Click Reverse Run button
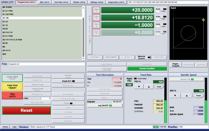The width and height of the screenshot is (209, 131). 68,86
